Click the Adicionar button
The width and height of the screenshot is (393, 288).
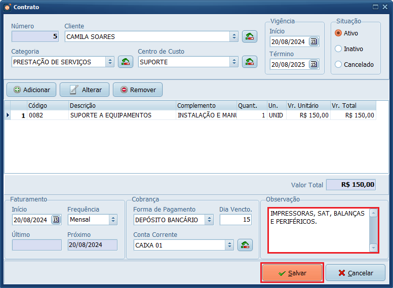(x=31, y=90)
